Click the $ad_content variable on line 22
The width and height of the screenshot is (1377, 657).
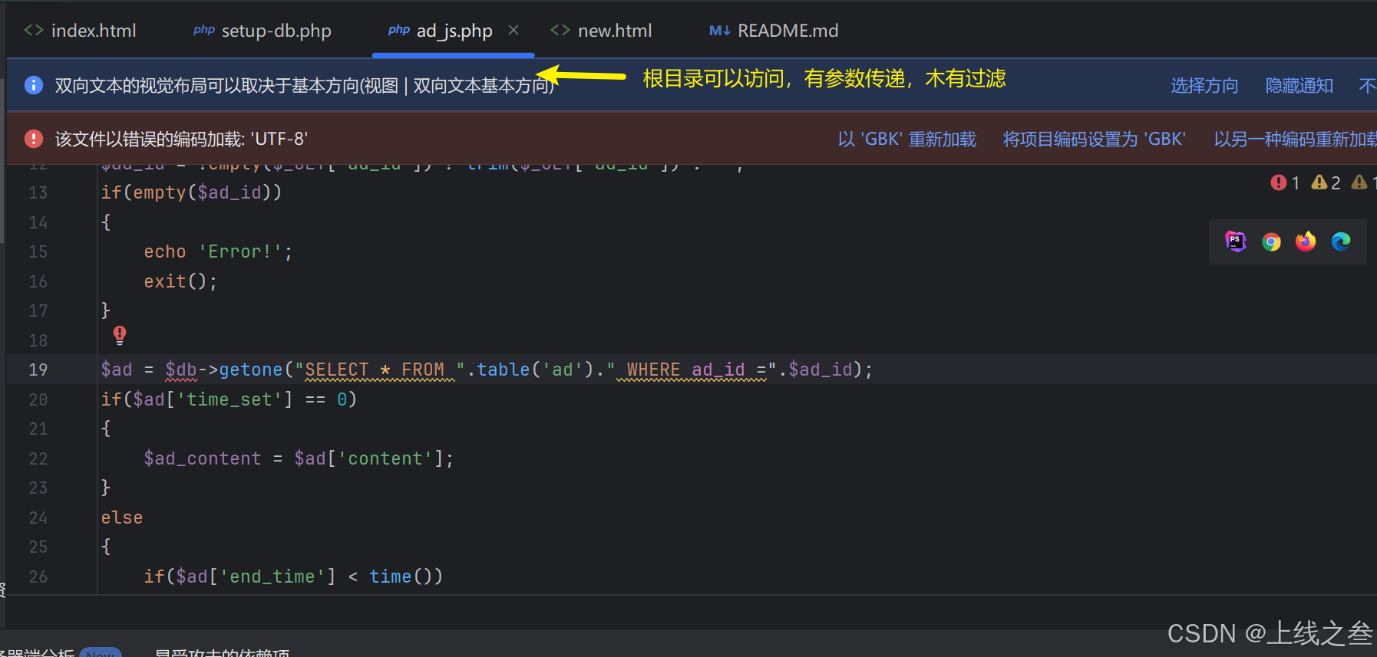pyautogui.click(x=203, y=458)
